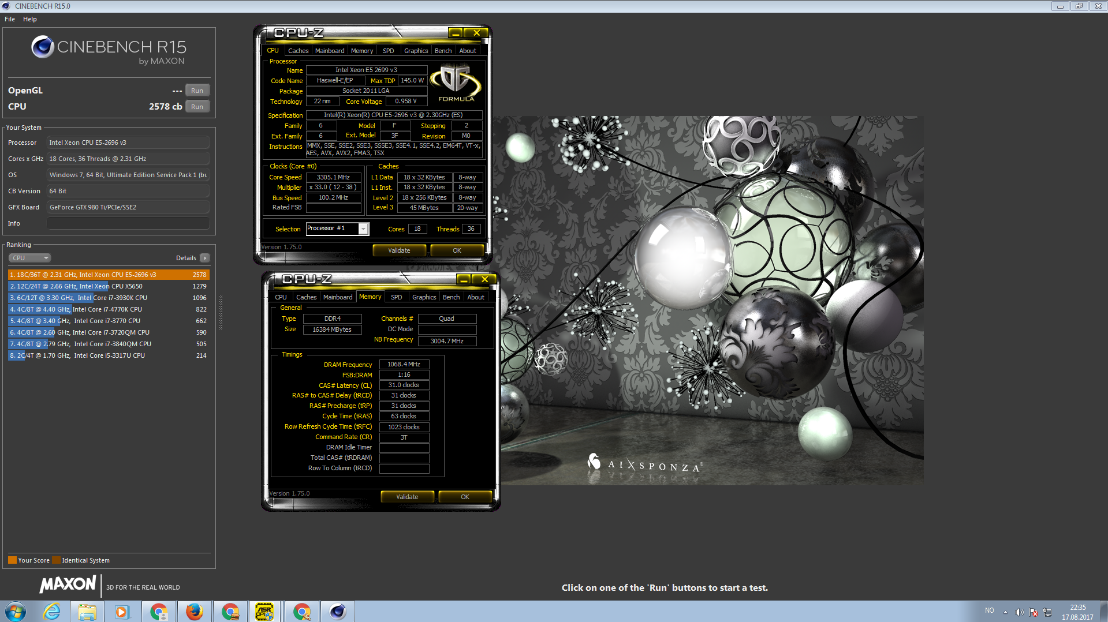Select ranking row Core i7-3770 CPU
This screenshot has height=622, width=1108.
pos(109,321)
